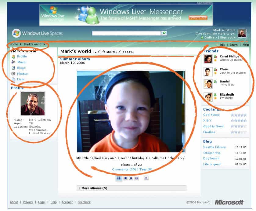The height and width of the screenshot is (211, 256).
Task: Click the Music note icon in sidebar
Action: 13,62
